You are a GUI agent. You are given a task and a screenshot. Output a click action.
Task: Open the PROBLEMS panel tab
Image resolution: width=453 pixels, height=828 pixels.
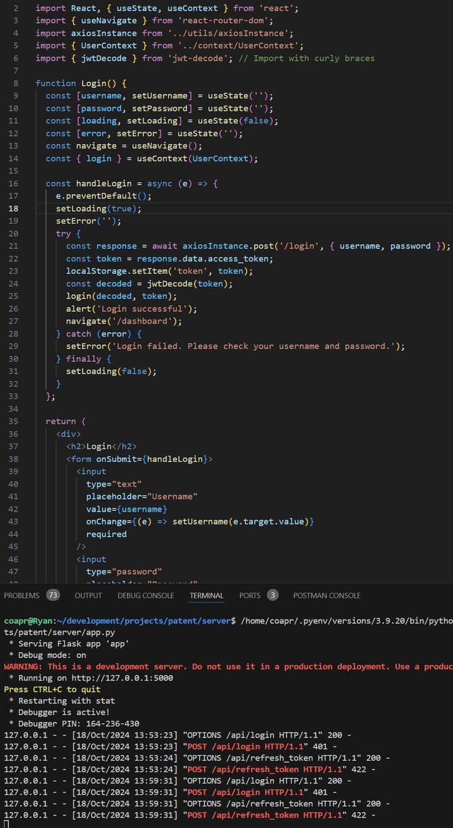(22, 596)
